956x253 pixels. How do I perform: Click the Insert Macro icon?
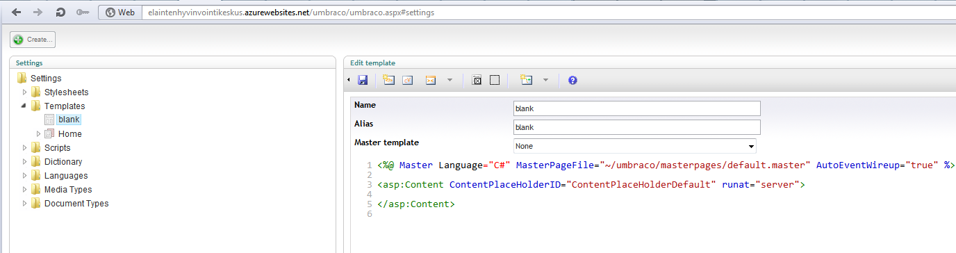431,81
